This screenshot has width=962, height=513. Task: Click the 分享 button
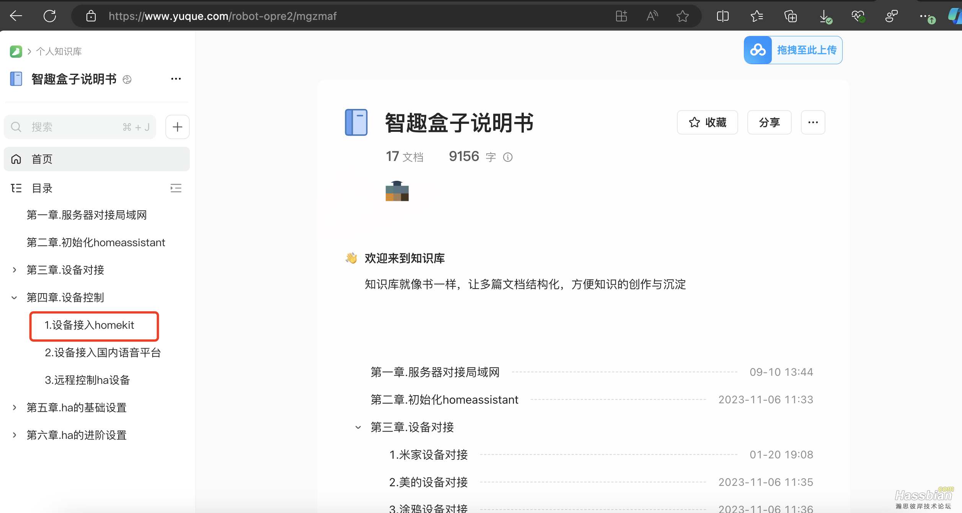770,122
